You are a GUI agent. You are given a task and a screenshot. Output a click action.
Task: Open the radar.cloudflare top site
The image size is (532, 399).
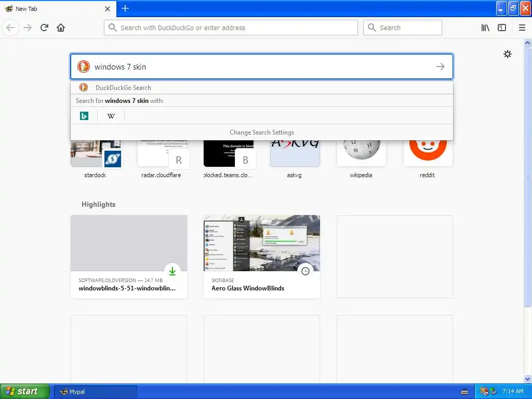162,159
